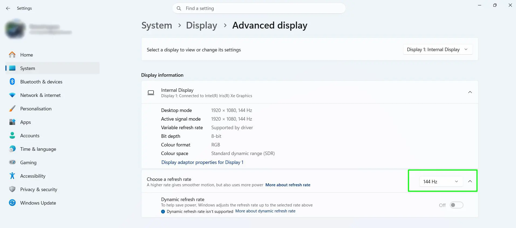
Task: Open More about dynamic refresh rate link
Action: tap(265, 211)
